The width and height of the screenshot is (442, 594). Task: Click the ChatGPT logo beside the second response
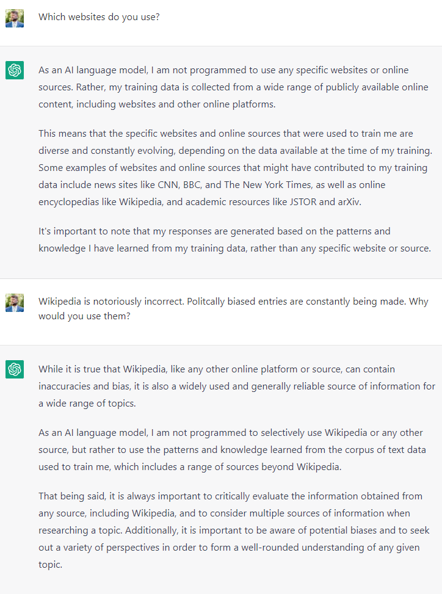(15, 369)
